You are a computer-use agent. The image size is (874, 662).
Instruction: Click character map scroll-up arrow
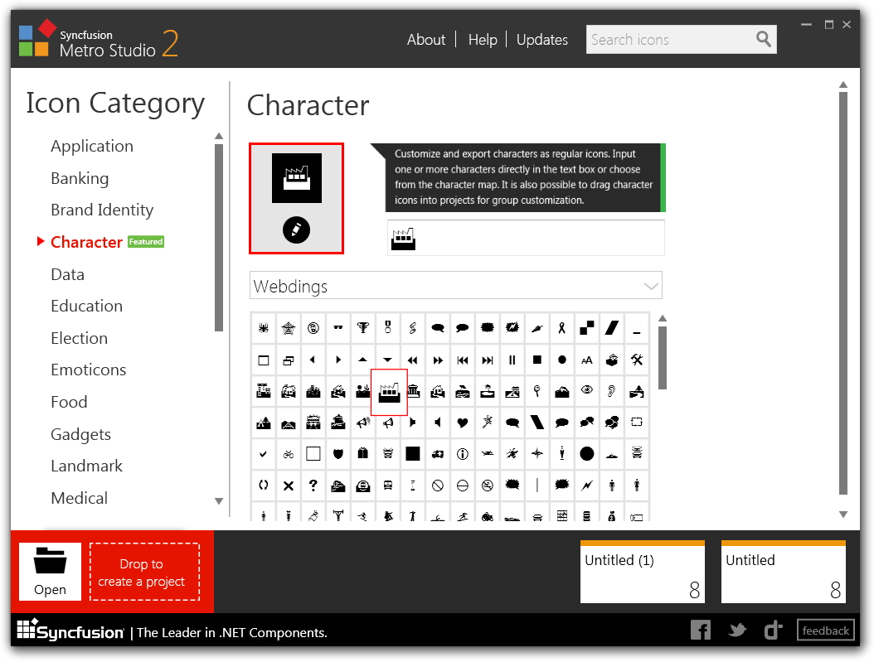663,318
